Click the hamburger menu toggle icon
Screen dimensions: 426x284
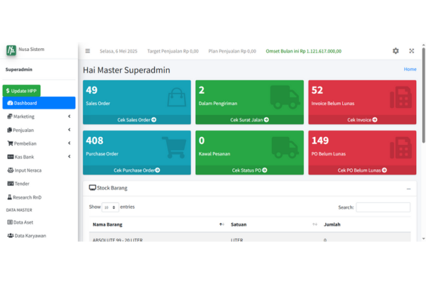87,51
